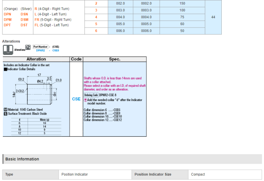The width and height of the screenshot is (264, 181).
Task: Click the DSM silver part type
Action: tap(25, 19)
